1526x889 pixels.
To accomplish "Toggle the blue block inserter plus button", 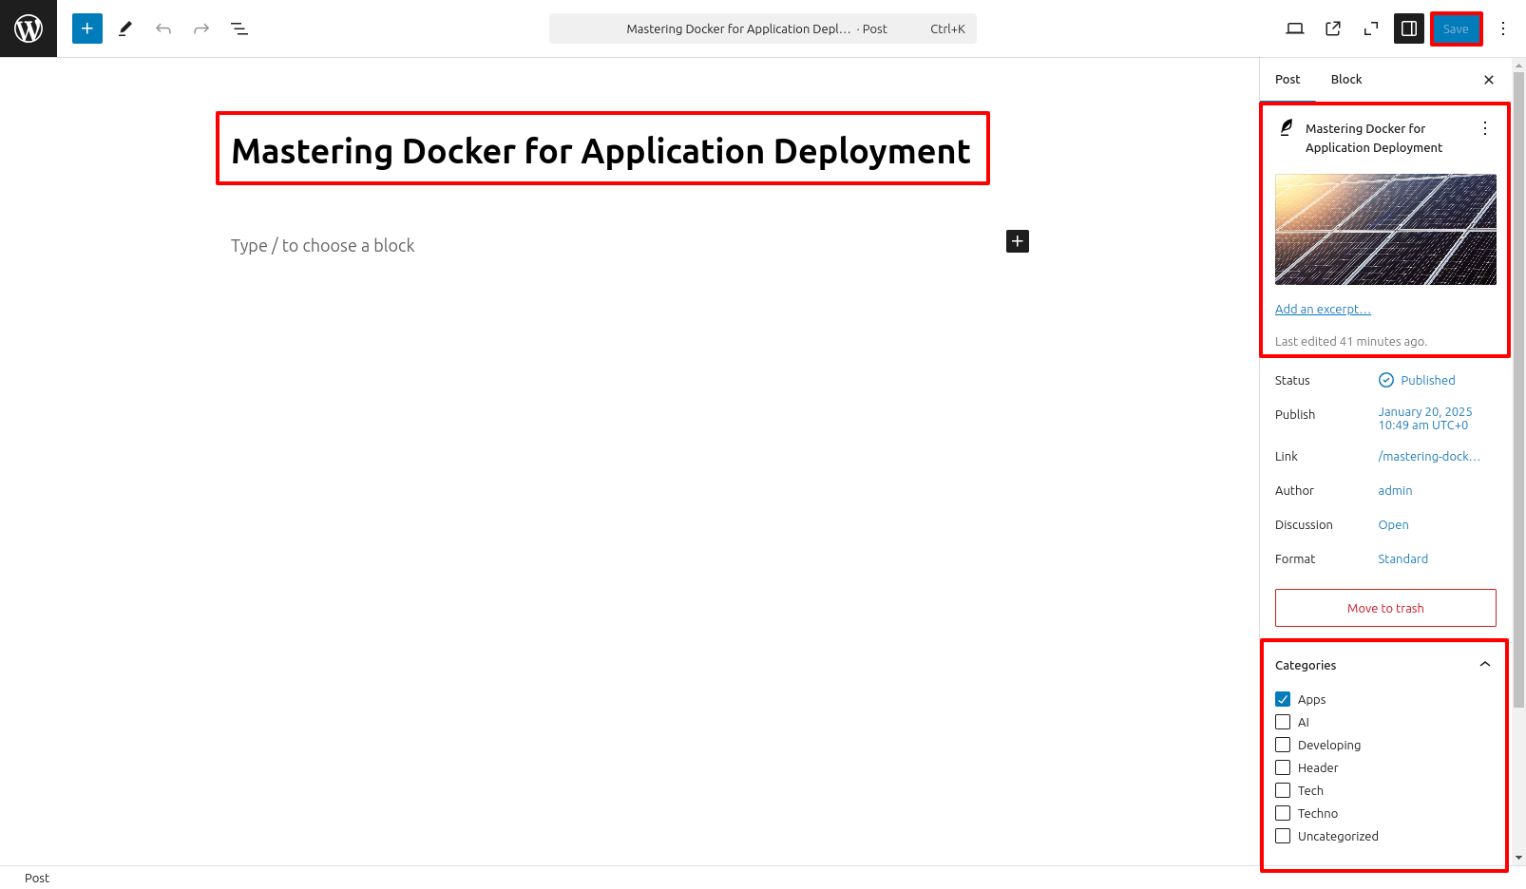I will pyautogui.click(x=87, y=28).
